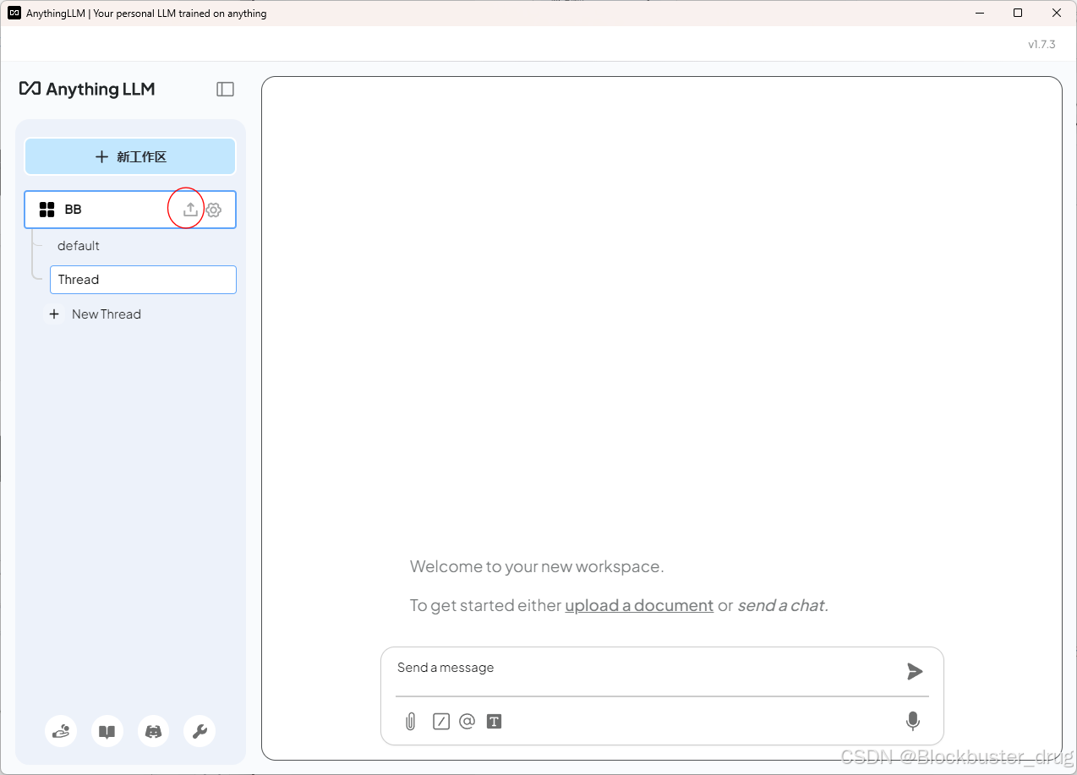Open settings wrench icon
Viewport: 1077px width, 775px height.
[x=200, y=732]
